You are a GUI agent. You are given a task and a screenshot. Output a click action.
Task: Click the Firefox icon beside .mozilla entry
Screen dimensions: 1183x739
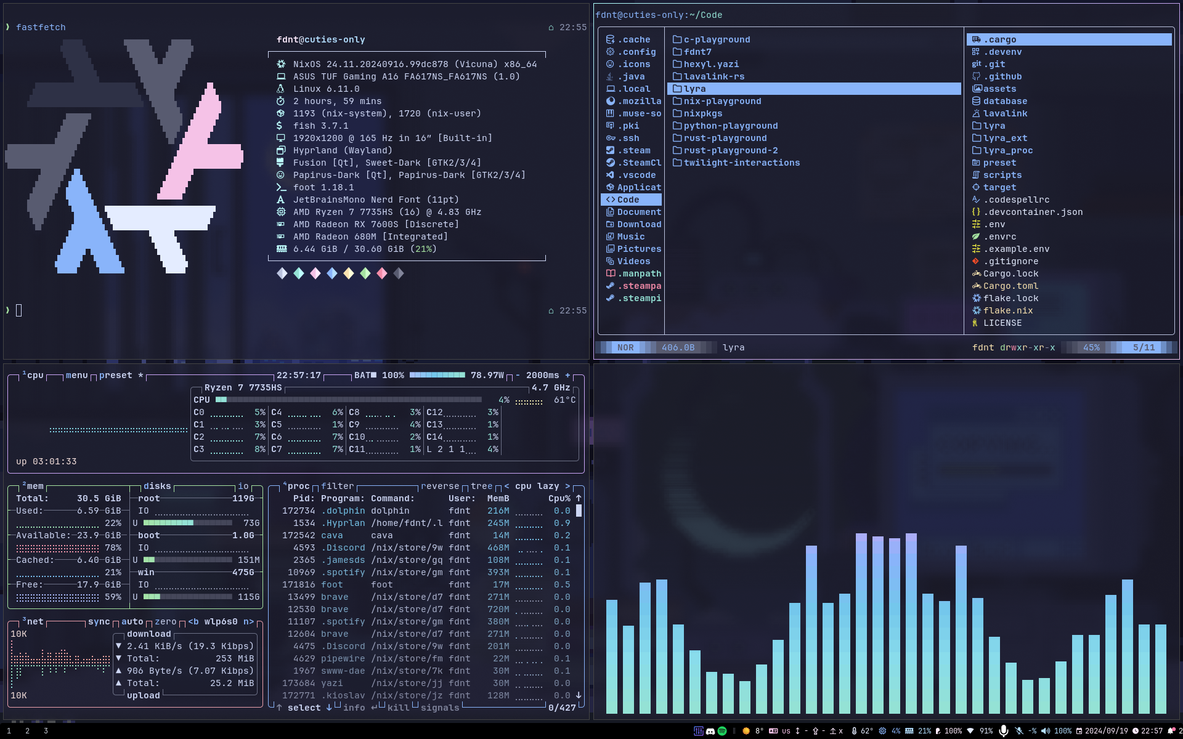click(x=610, y=101)
